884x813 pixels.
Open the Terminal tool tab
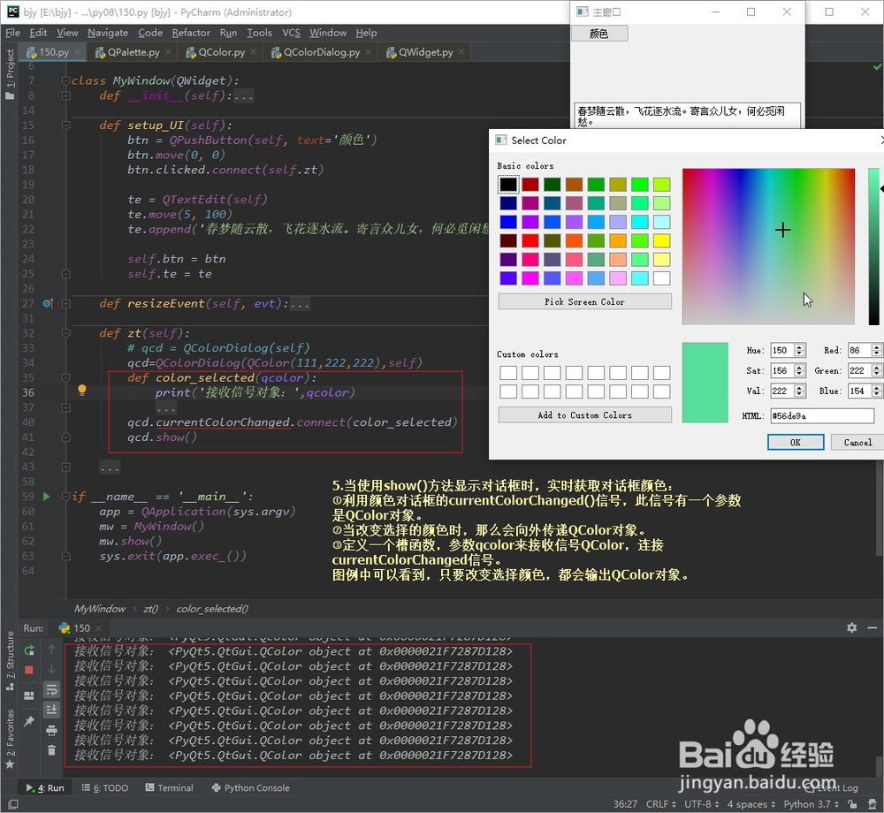point(169,787)
